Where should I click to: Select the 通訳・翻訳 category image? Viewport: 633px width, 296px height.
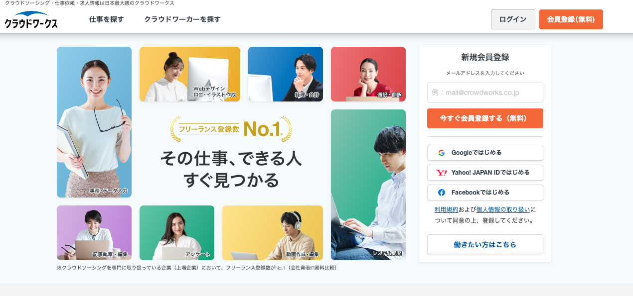(x=368, y=74)
